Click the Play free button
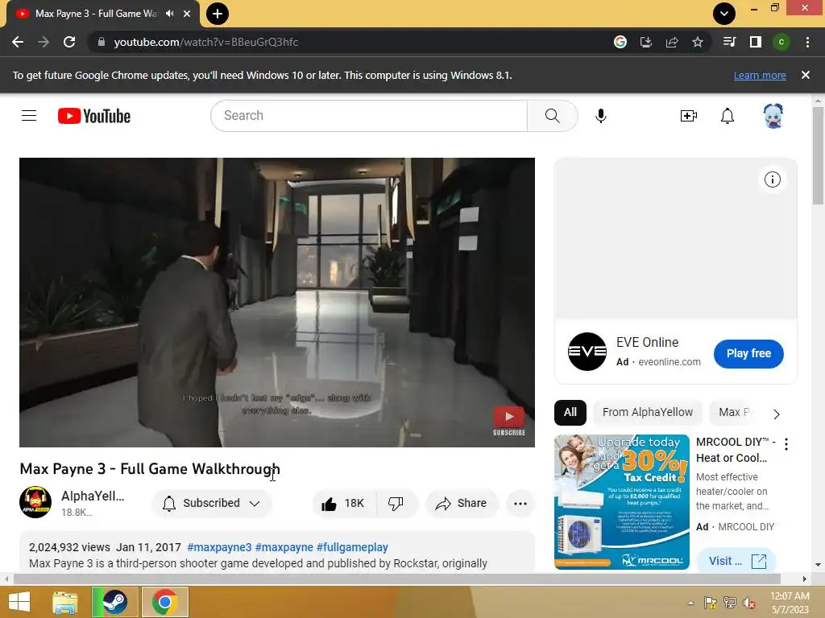The image size is (825, 618). pos(748,354)
